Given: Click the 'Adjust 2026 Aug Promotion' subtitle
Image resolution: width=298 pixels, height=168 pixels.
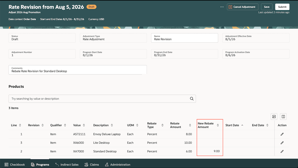Looking at the screenshot, I should [x=25, y=12].
